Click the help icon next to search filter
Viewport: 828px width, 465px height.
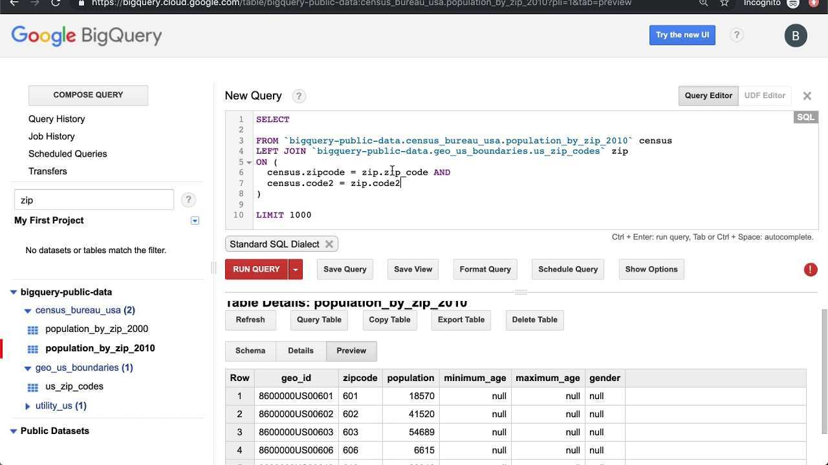(x=188, y=200)
